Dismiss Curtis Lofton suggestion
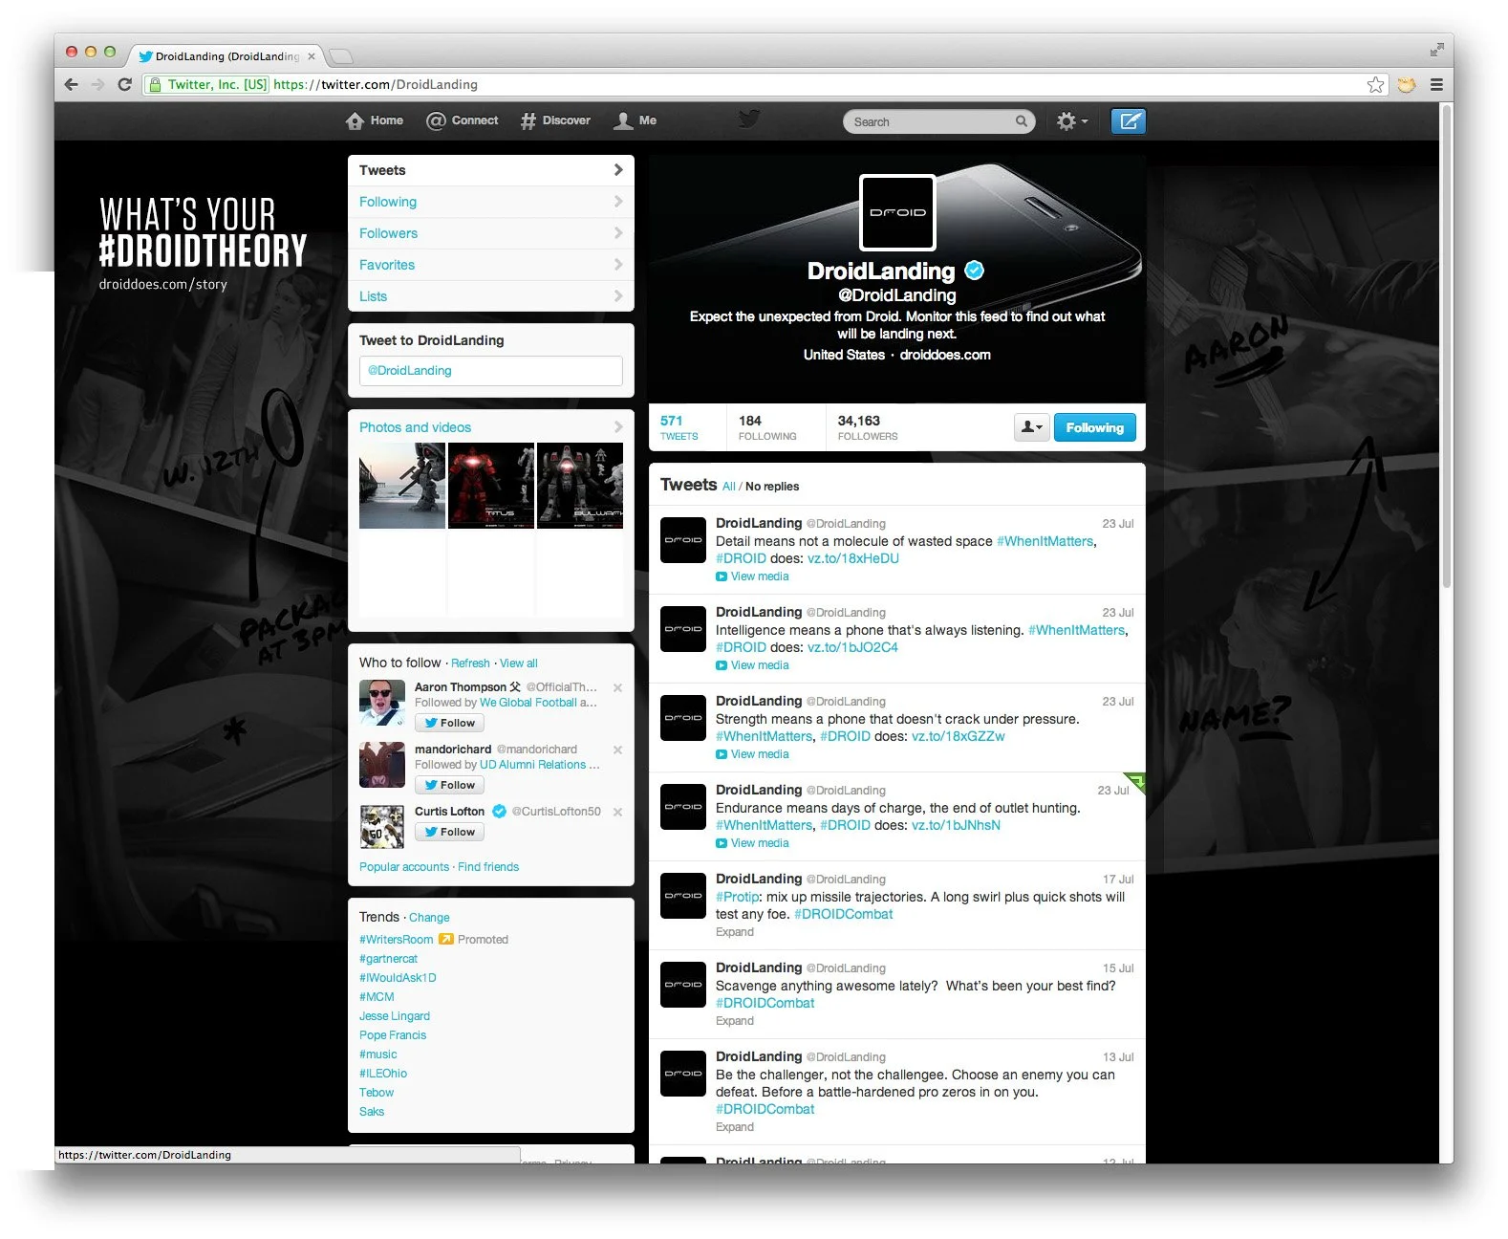 [618, 812]
